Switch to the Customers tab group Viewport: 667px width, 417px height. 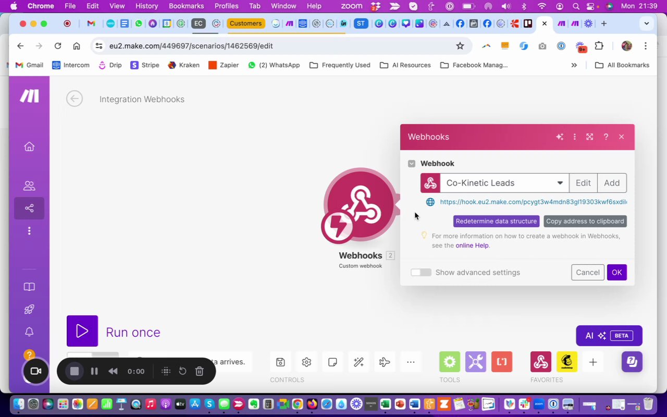click(x=245, y=23)
